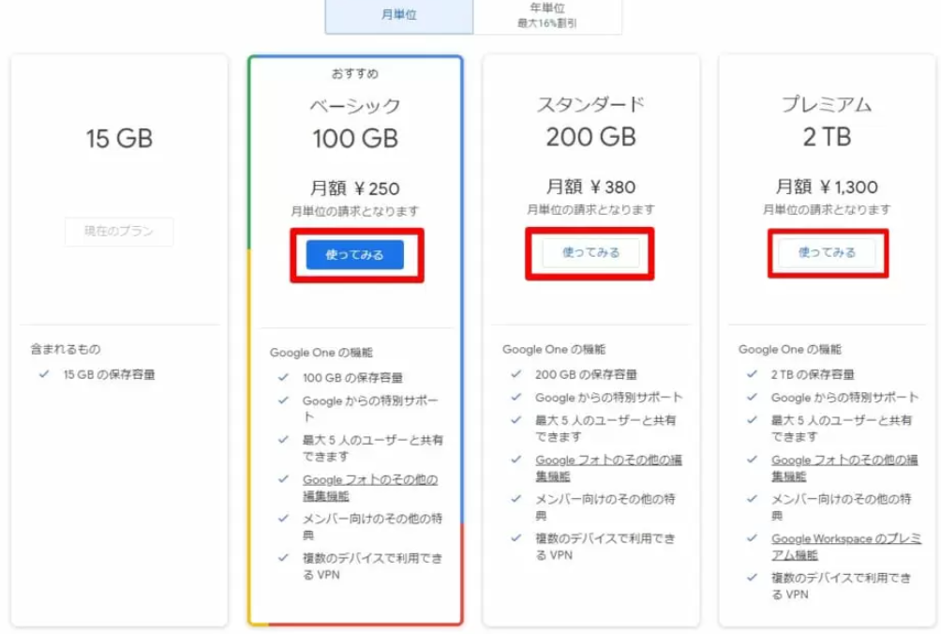941x634 pixels.
Task: Click the 月額 ¥250 price
Action: pos(354,189)
